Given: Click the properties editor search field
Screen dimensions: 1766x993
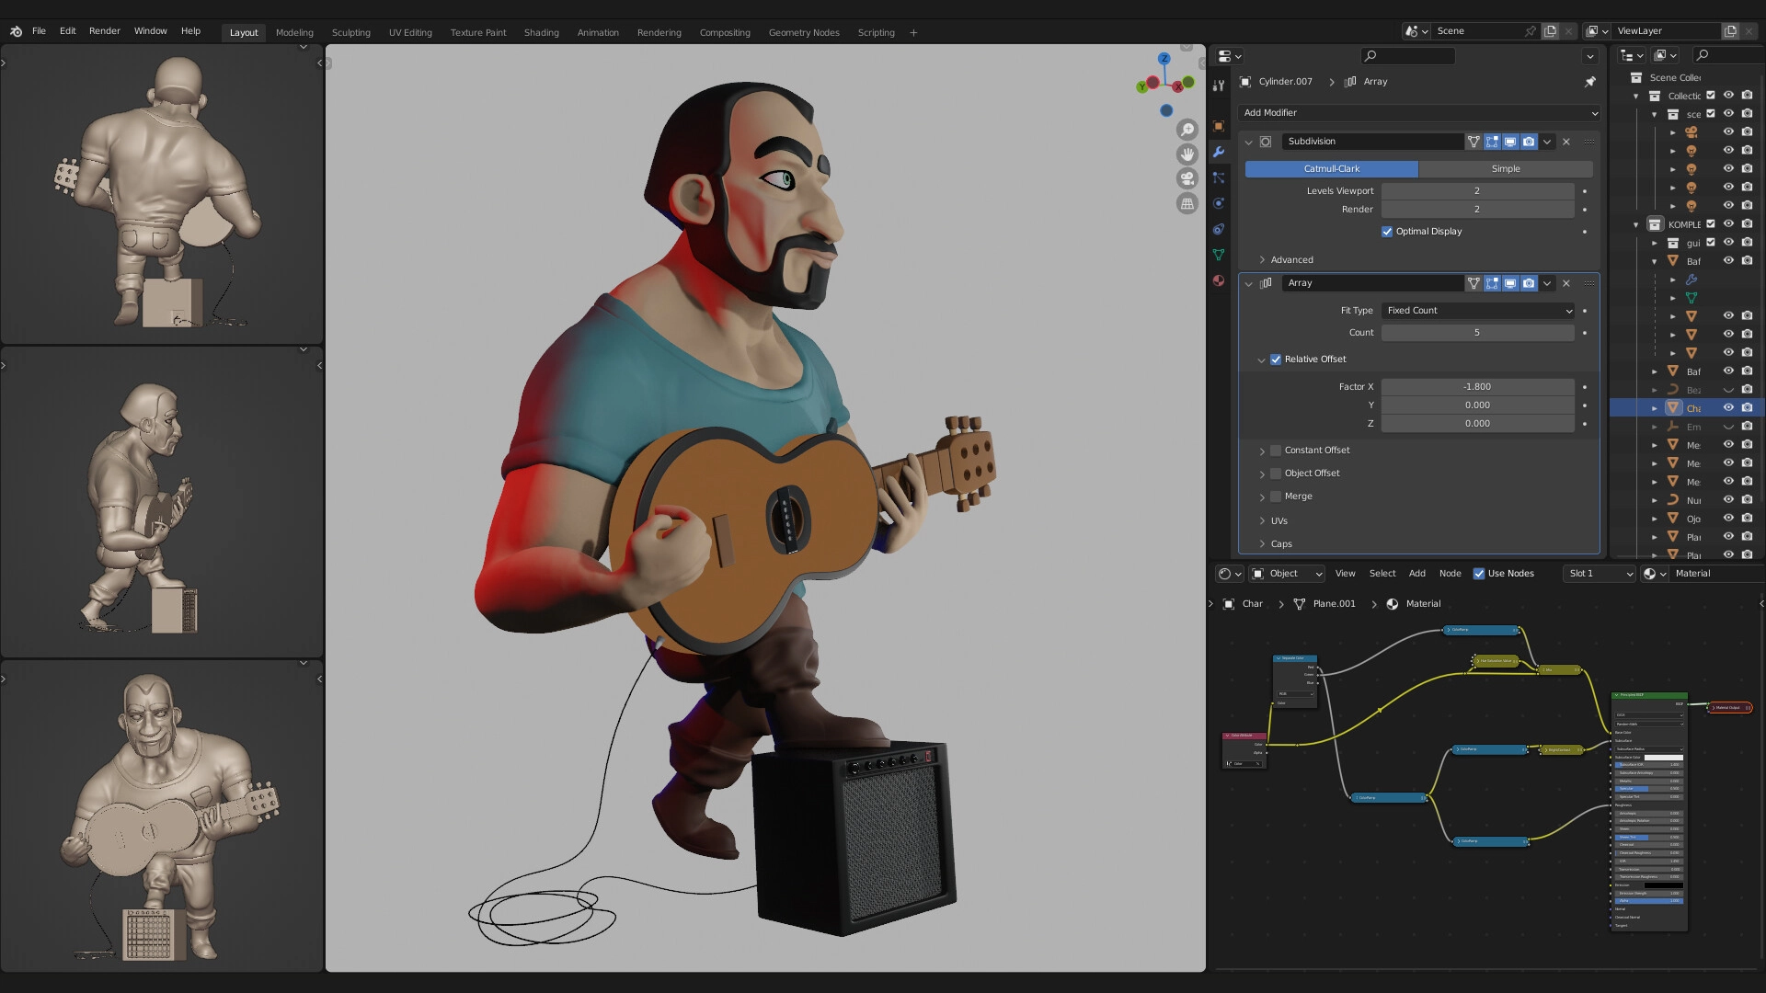Looking at the screenshot, I should [x=1407, y=56].
